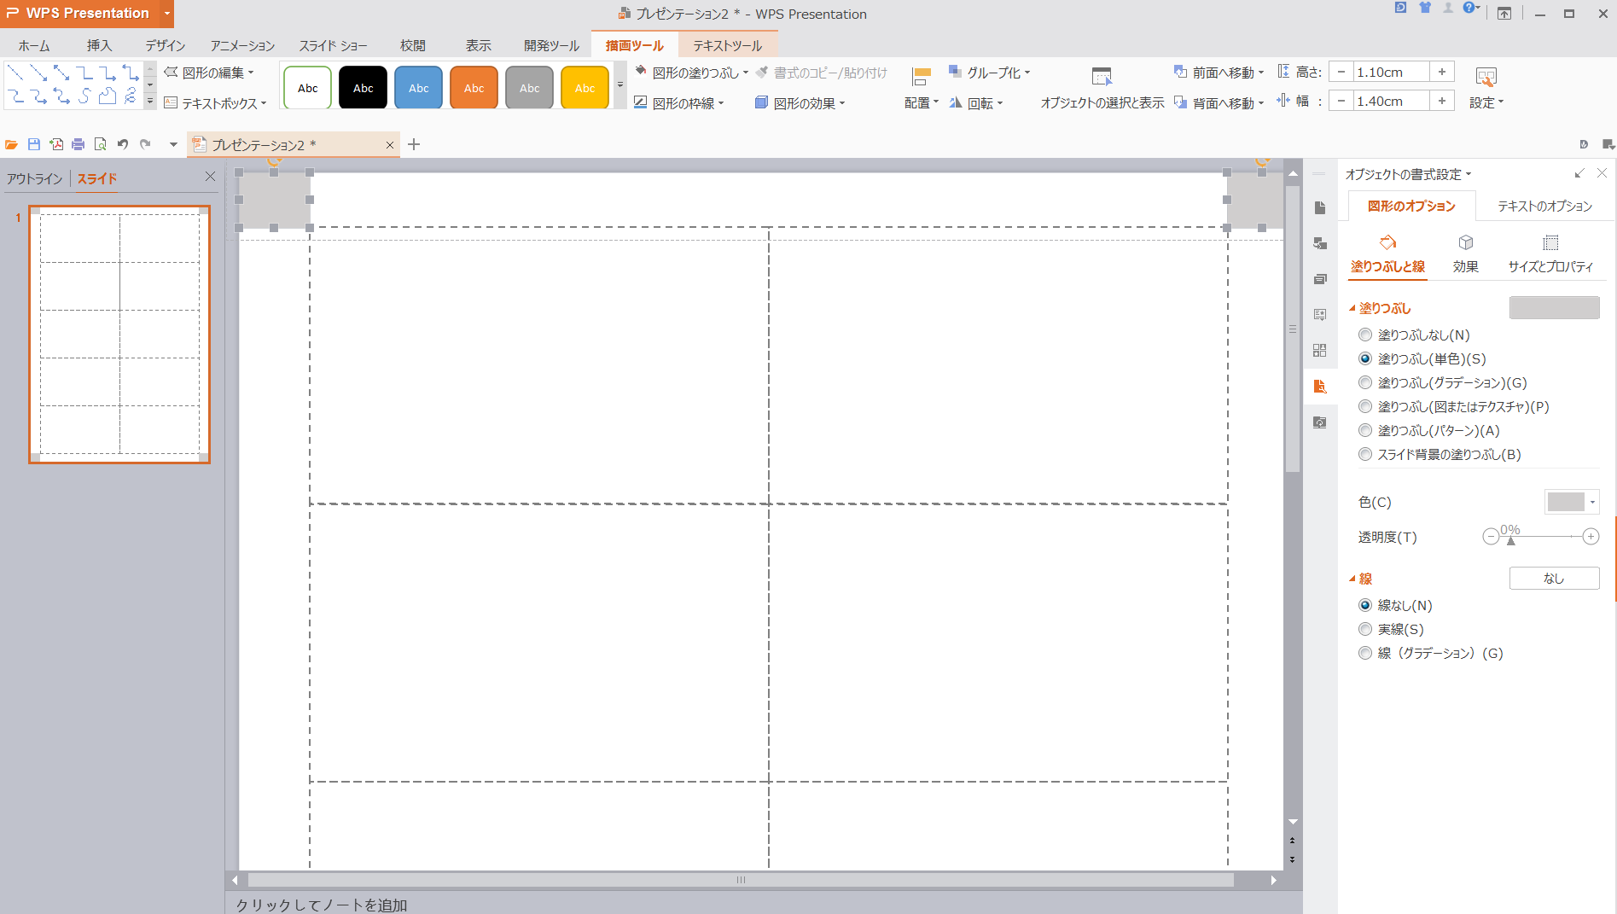Click the 透明度 slider handle
This screenshot has height=914, width=1617.
1510,540
